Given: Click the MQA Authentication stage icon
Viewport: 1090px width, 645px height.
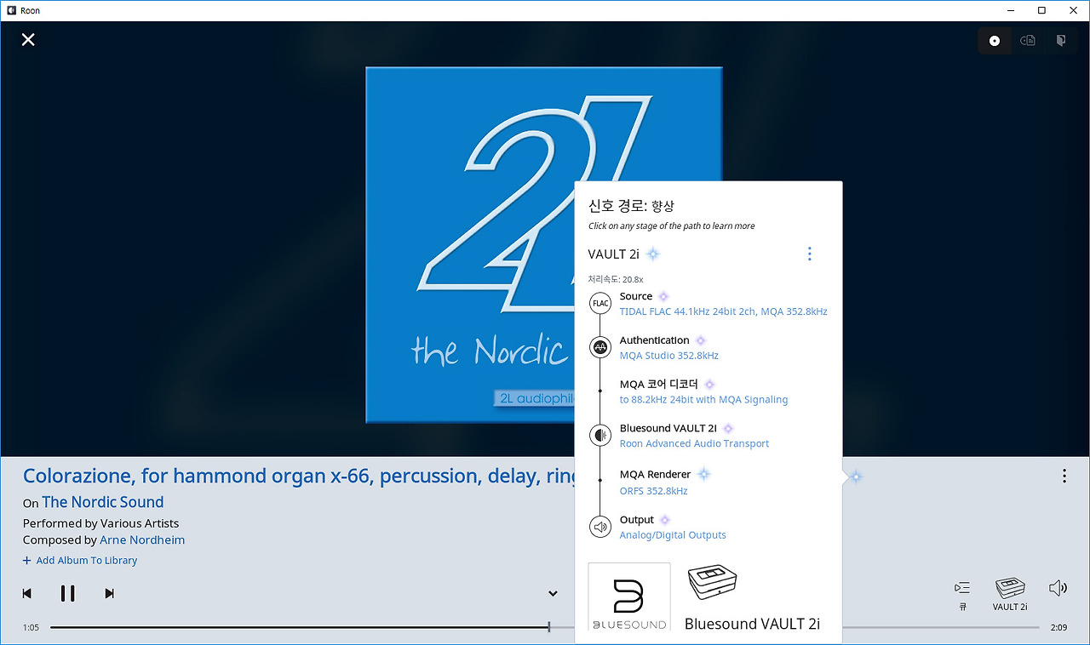Looking at the screenshot, I should point(600,347).
